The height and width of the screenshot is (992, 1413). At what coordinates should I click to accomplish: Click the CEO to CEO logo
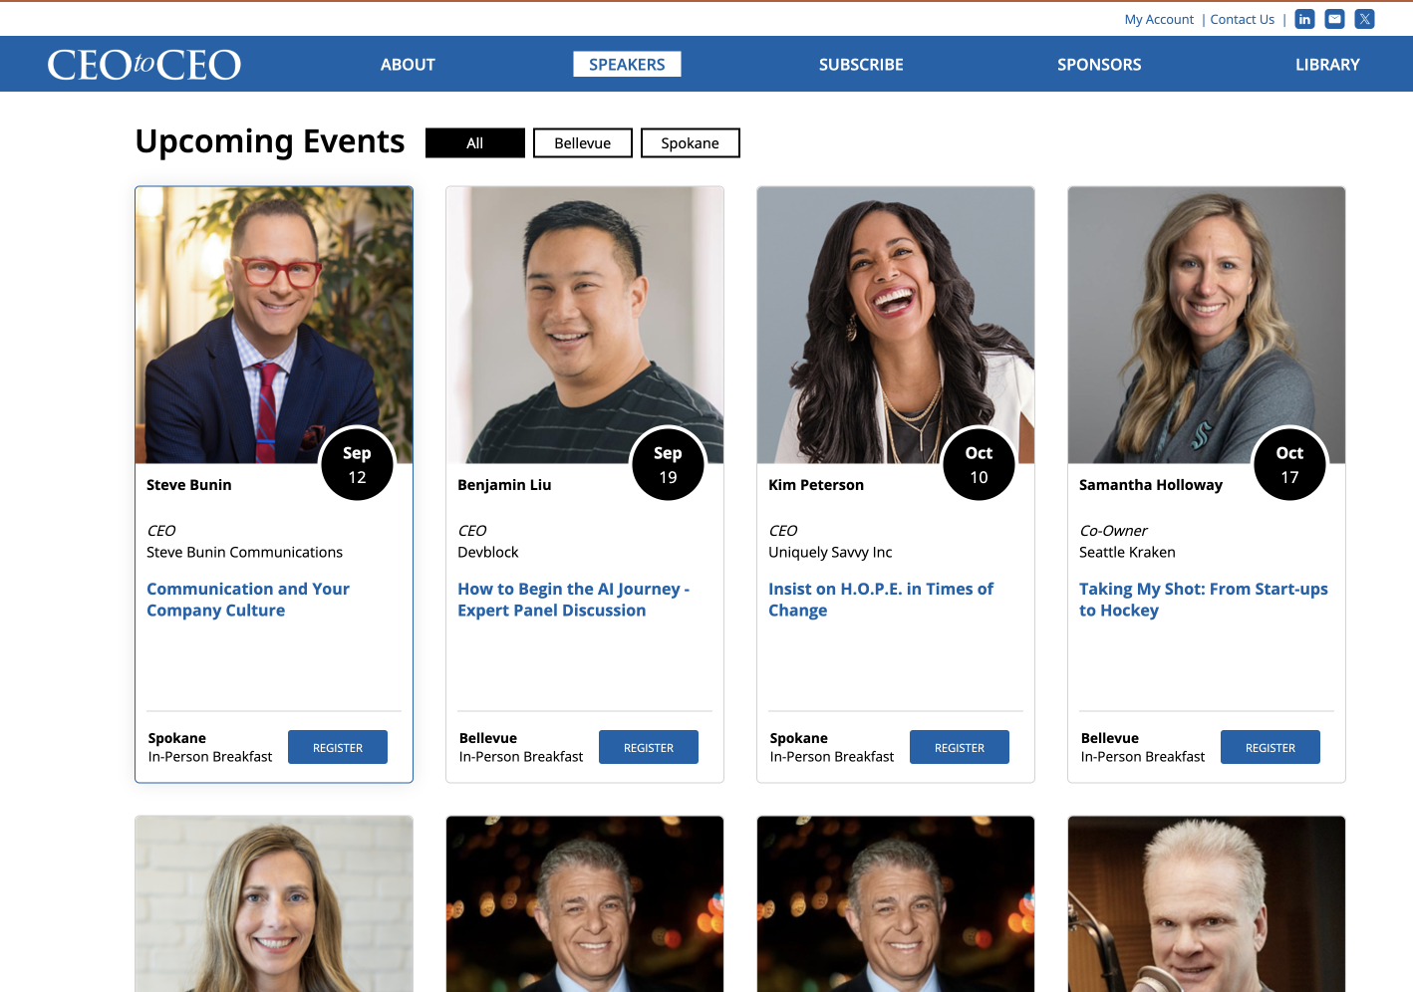(x=144, y=65)
